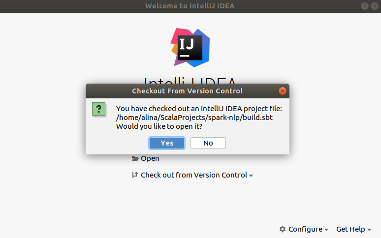Image resolution: width=381 pixels, height=238 pixels.
Task: Select the Open project link
Action: (150, 158)
